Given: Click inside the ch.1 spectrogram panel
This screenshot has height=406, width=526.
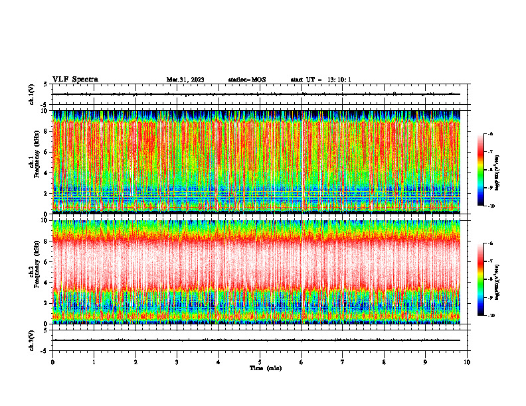Looking at the screenshot, I should tap(256, 162).
